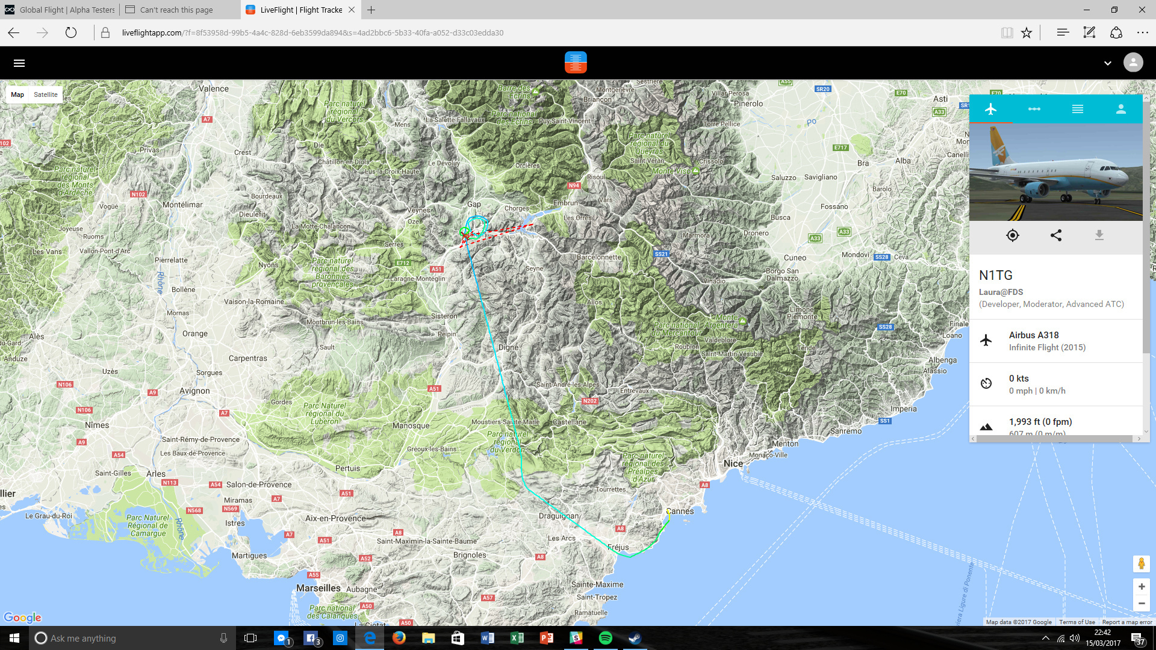
Task: Share this flight using share icon
Action: click(x=1055, y=235)
